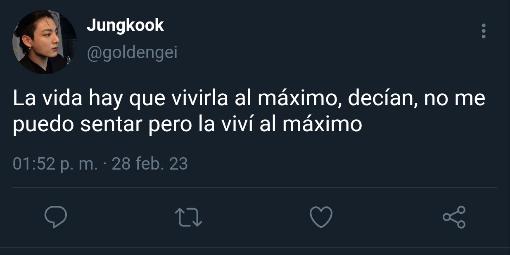Click the tweet line starting "La vida hay"
Screen dimensions: 510x255
click(249, 100)
